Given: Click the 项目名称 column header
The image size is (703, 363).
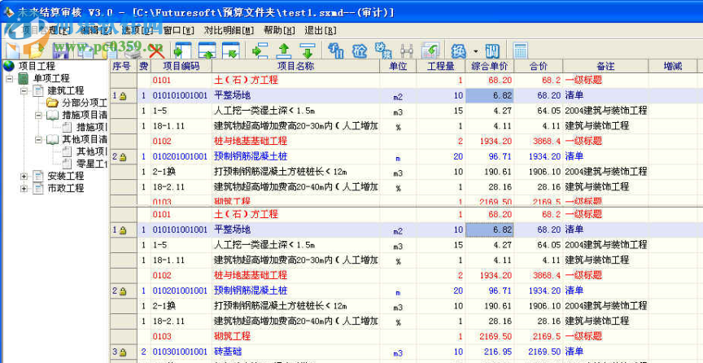Looking at the screenshot, I should click(296, 67).
